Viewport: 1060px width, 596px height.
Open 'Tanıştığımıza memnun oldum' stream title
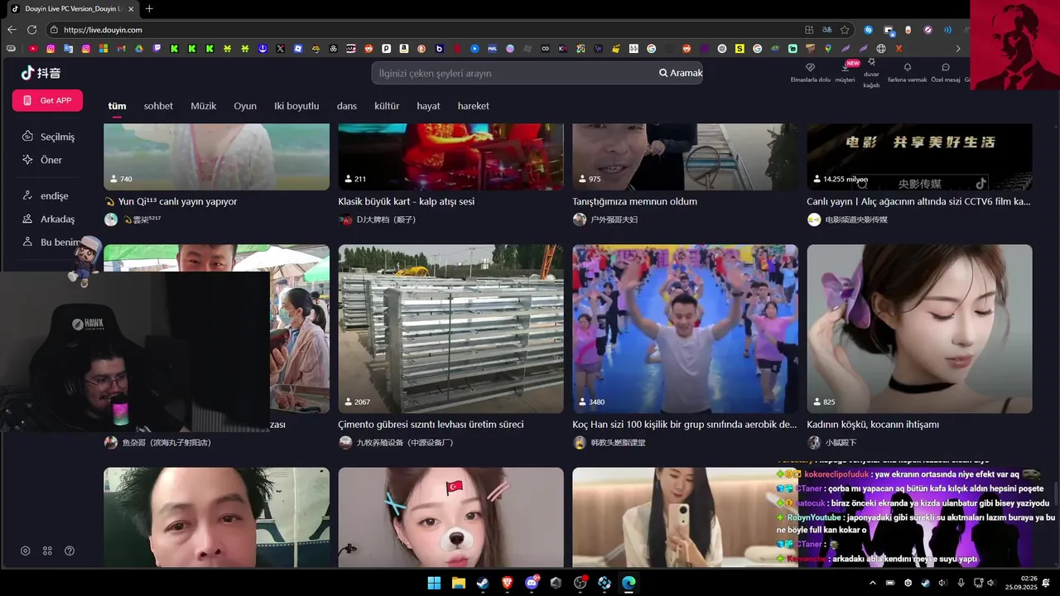634,201
